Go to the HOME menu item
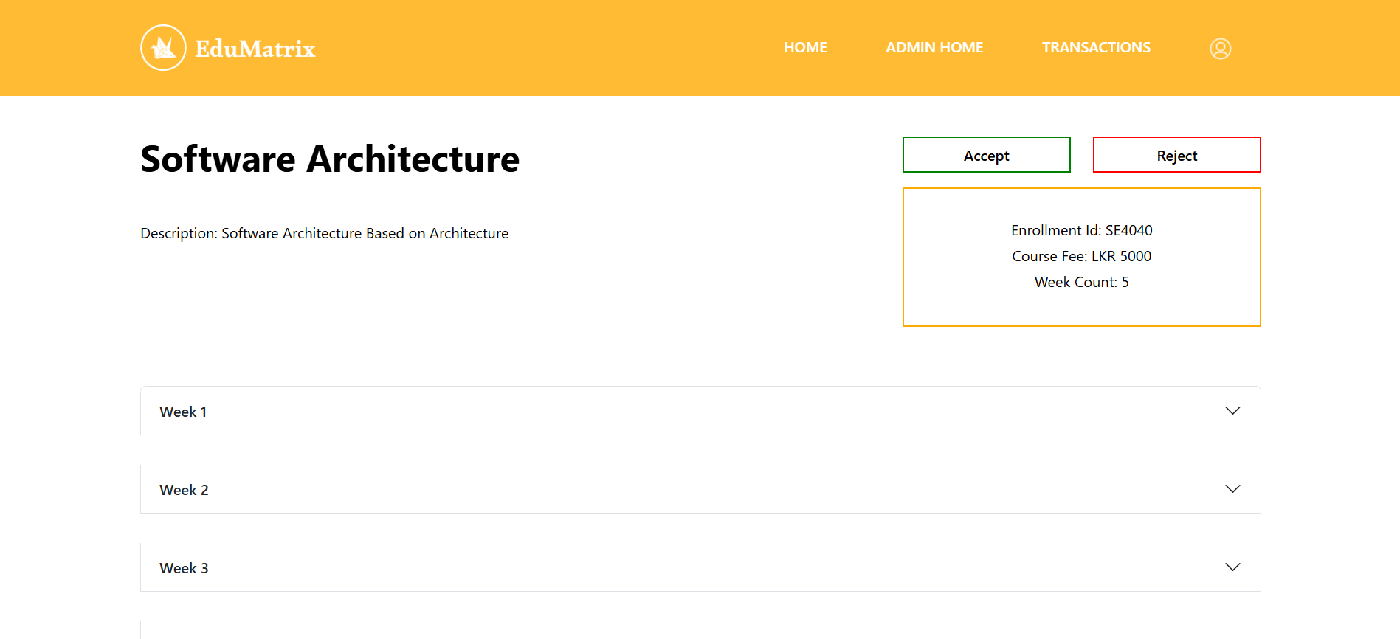Viewport: 1400px width, 639px height. (x=805, y=47)
